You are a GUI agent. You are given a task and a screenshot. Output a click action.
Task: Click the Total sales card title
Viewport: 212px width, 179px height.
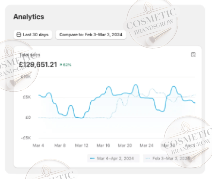click(30, 55)
